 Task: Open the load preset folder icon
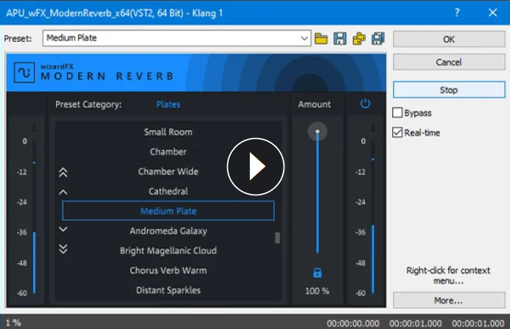click(x=321, y=39)
